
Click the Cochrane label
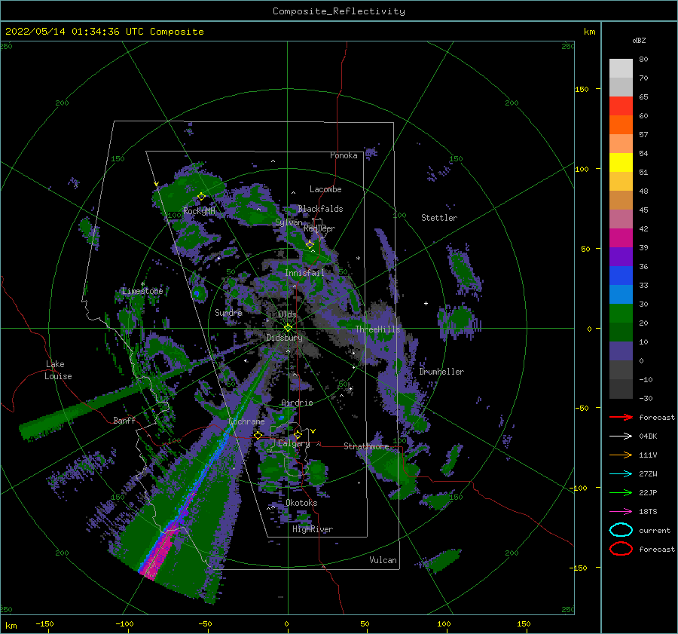[x=246, y=421]
